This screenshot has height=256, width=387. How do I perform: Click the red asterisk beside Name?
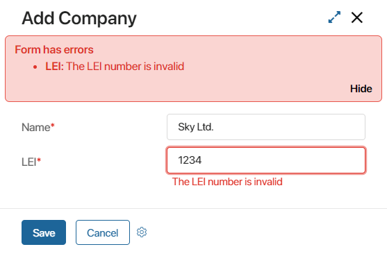(x=53, y=126)
